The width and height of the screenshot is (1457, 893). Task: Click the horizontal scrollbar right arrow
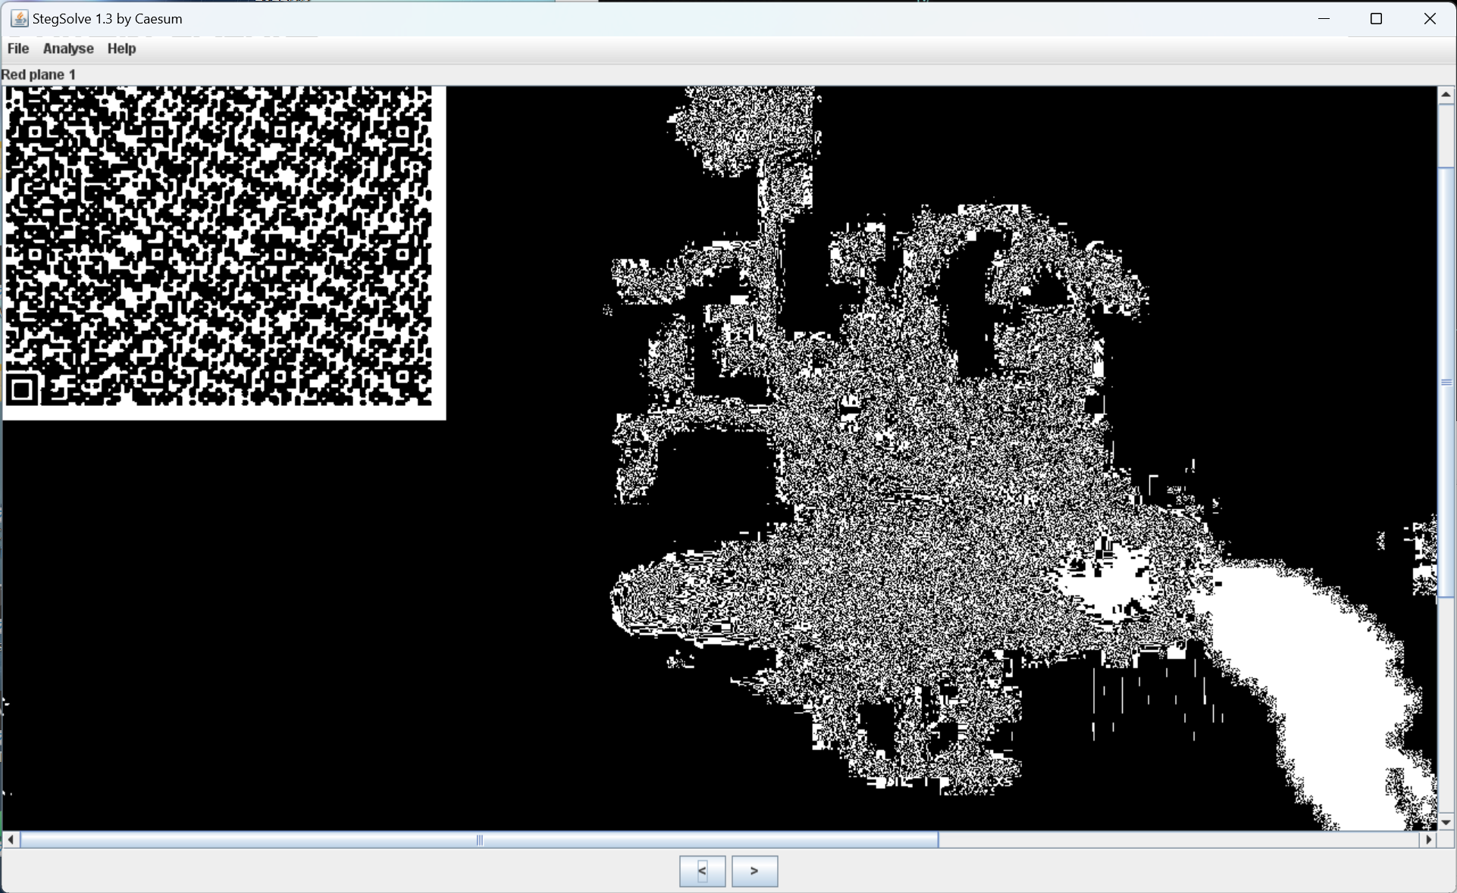click(1429, 839)
